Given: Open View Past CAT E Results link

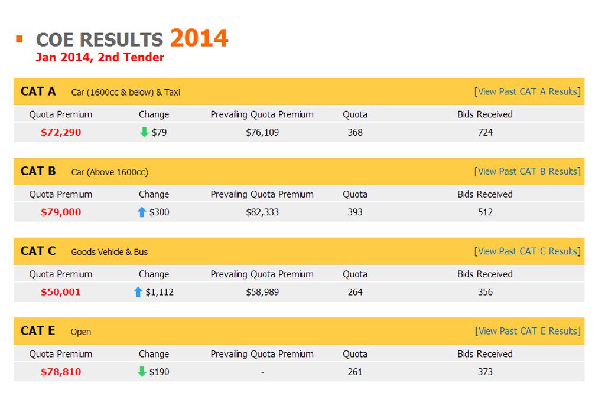Looking at the screenshot, I should [528, 331].
